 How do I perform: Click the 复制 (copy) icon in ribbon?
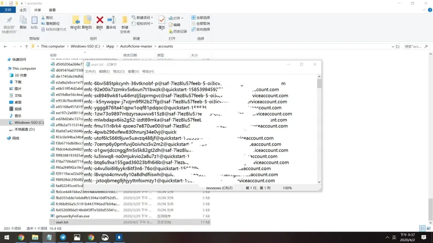click(x=23, y=21)
